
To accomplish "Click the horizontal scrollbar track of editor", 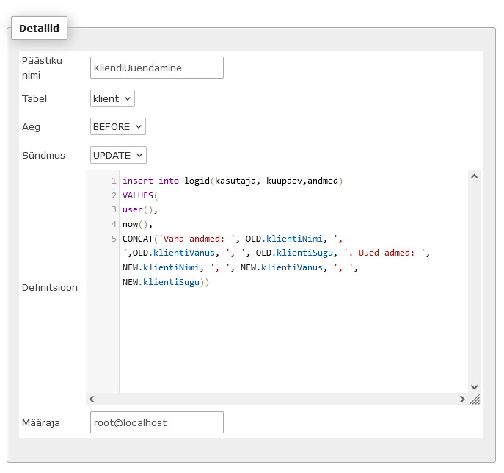I will coord(277,399).
